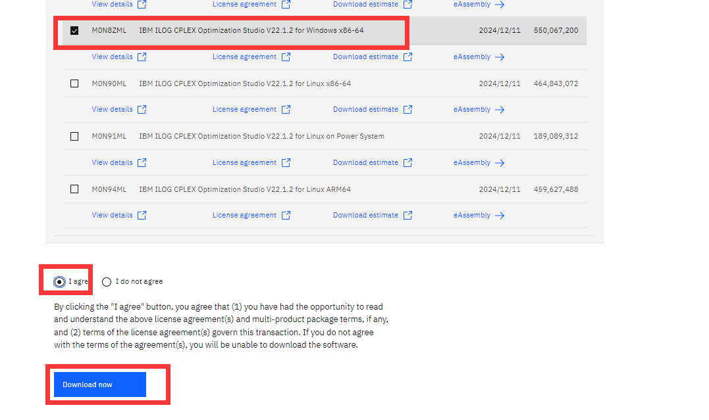Click View details external icon for Linux on Power
Image resolution: width=709 pixels, height=420 pixels.
(x=142, y=162)
